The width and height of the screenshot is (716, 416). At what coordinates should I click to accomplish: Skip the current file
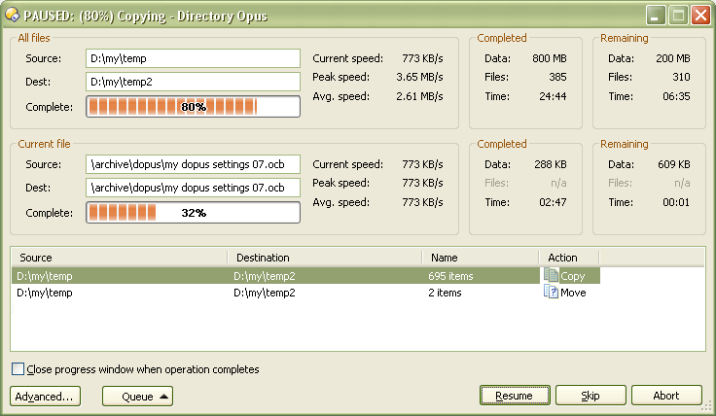pyautogui.click(x=590, y=396)
